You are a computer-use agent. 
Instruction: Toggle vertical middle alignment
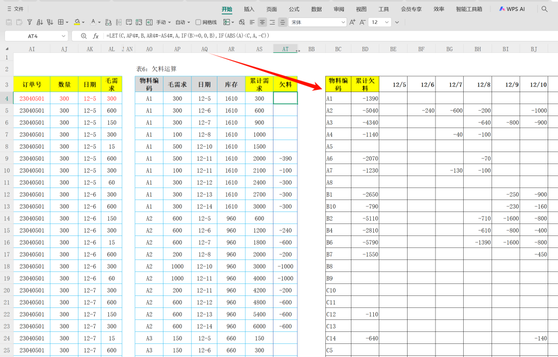coord(283,22)
